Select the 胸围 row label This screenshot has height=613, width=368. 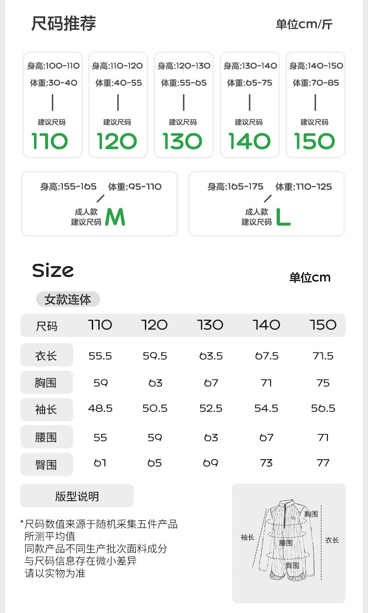pos(47,383)
